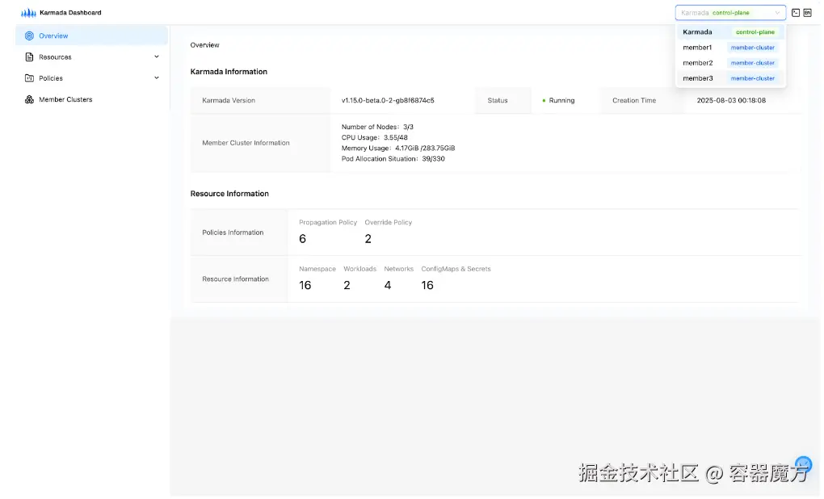Click the Resources document icon

29,57
